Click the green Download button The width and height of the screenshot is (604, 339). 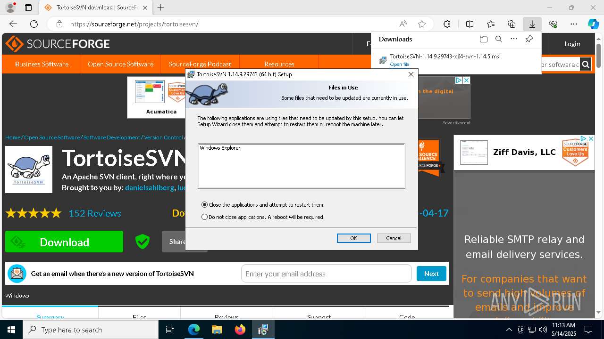[x=64, y=242]
